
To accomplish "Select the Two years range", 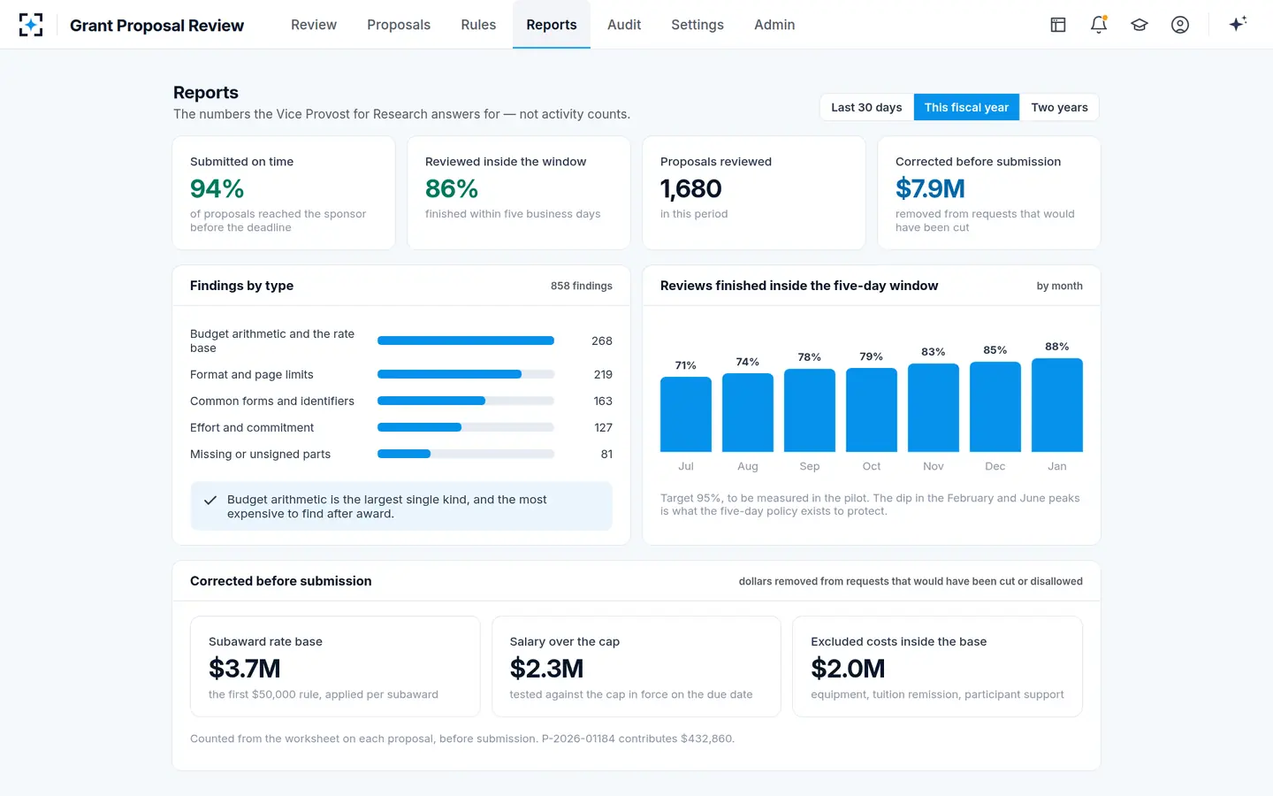I will point(1059,107).
